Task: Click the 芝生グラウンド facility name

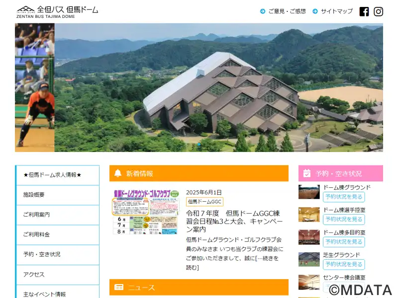Action: click(342, 255)
